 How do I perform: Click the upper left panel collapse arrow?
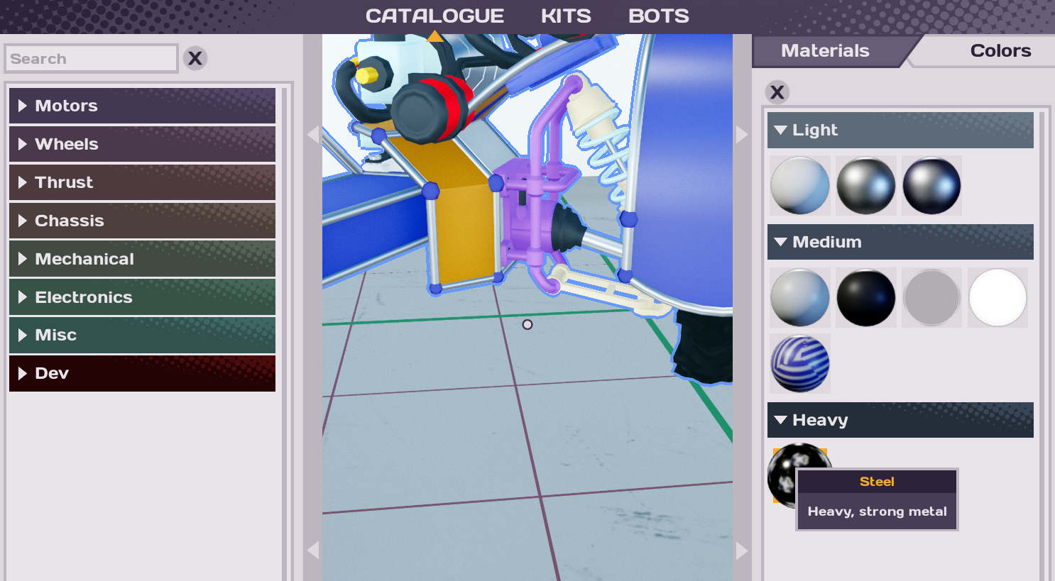coord(313,135)
